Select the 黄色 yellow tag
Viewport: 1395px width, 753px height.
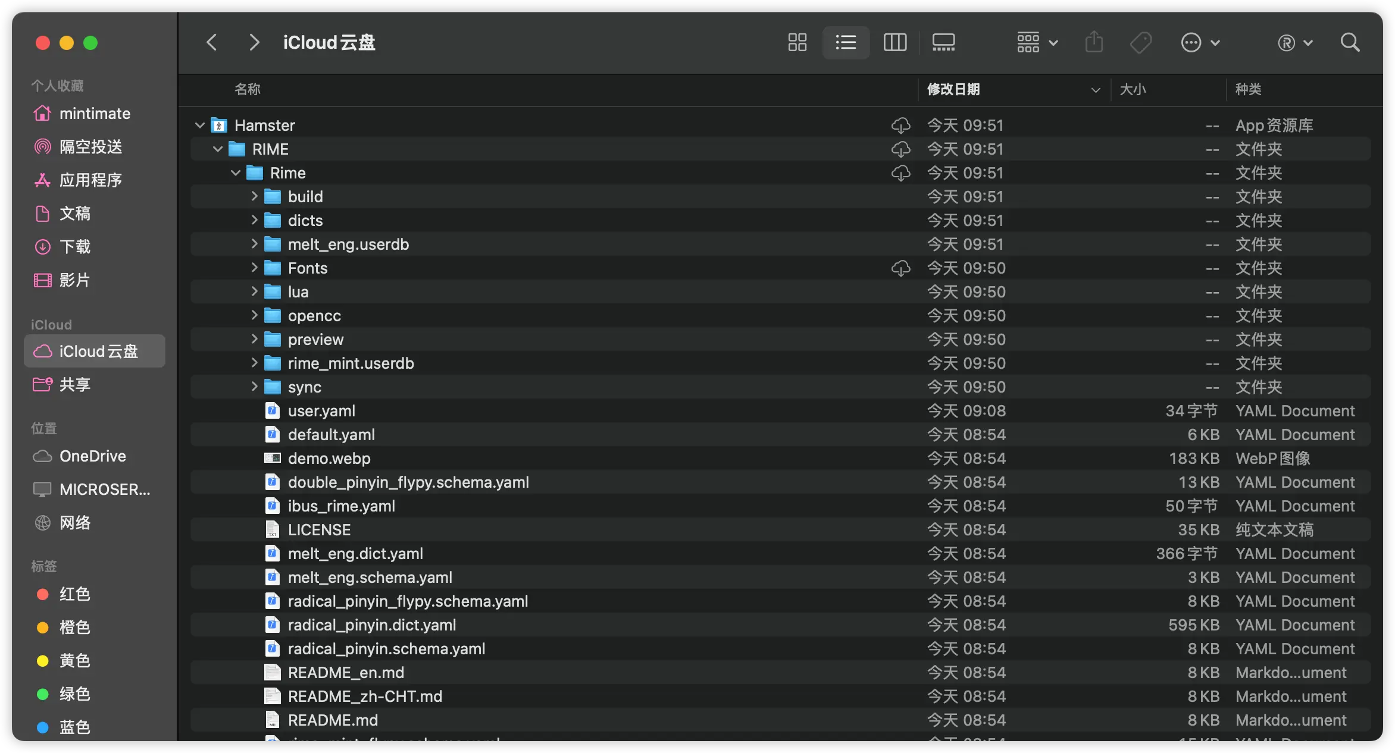95,660
